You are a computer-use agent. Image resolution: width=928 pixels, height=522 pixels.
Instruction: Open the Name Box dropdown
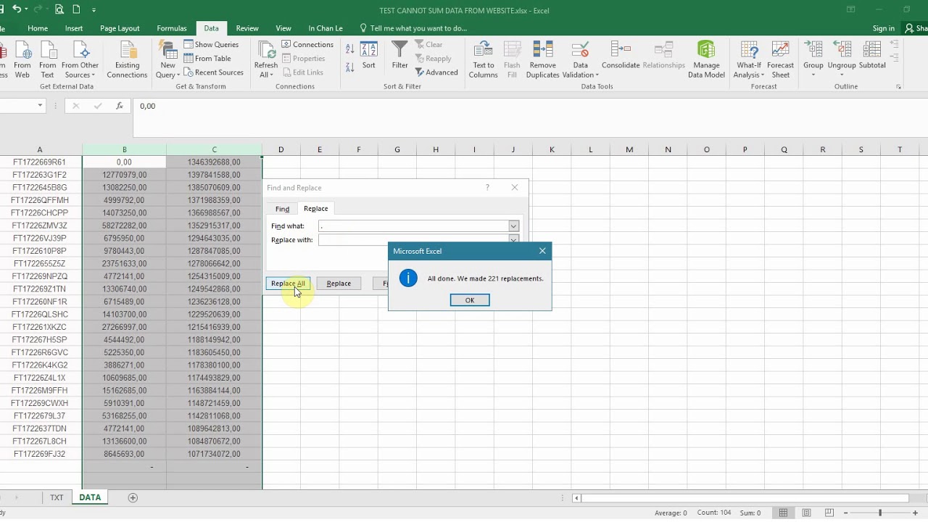point(40,106)
